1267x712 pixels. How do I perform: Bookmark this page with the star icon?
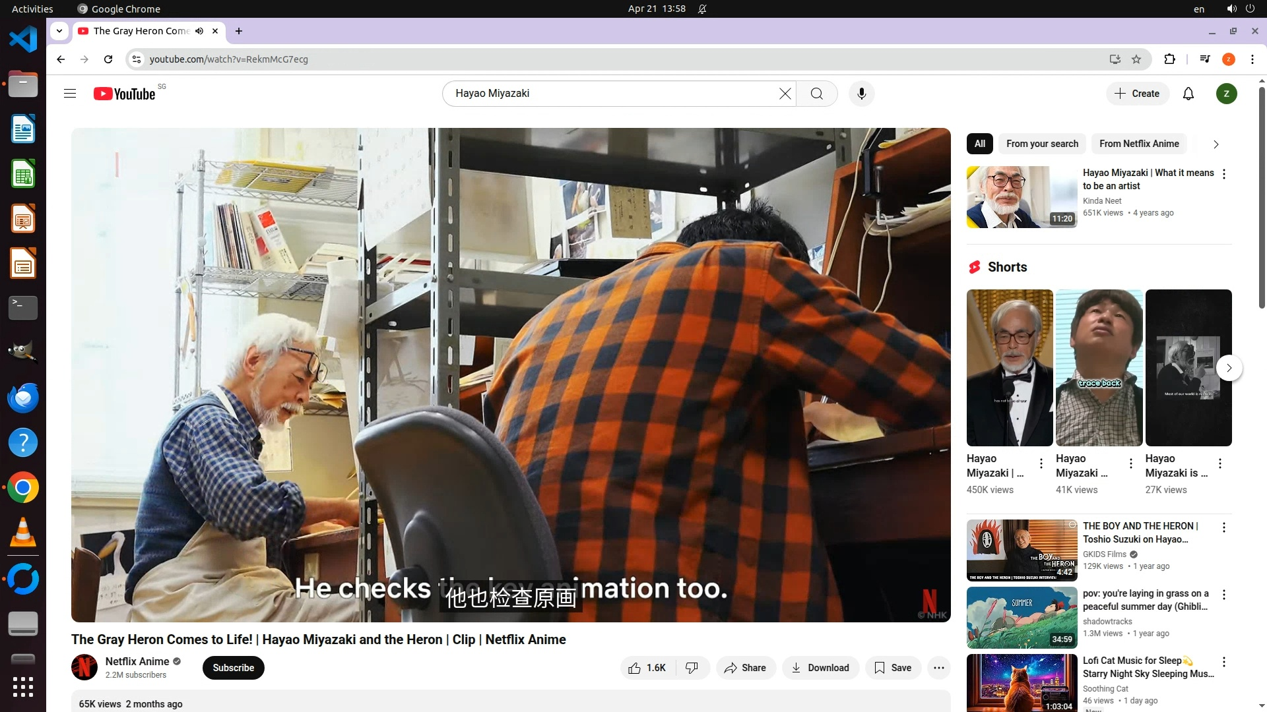(x=1136, y=59)
